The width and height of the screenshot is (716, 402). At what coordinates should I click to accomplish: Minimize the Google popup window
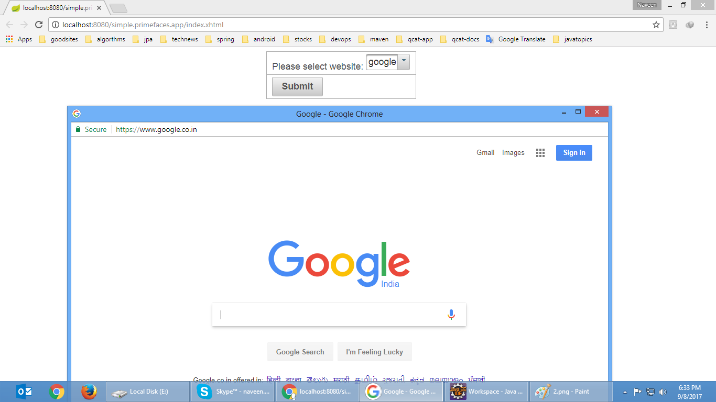point(563,113)
